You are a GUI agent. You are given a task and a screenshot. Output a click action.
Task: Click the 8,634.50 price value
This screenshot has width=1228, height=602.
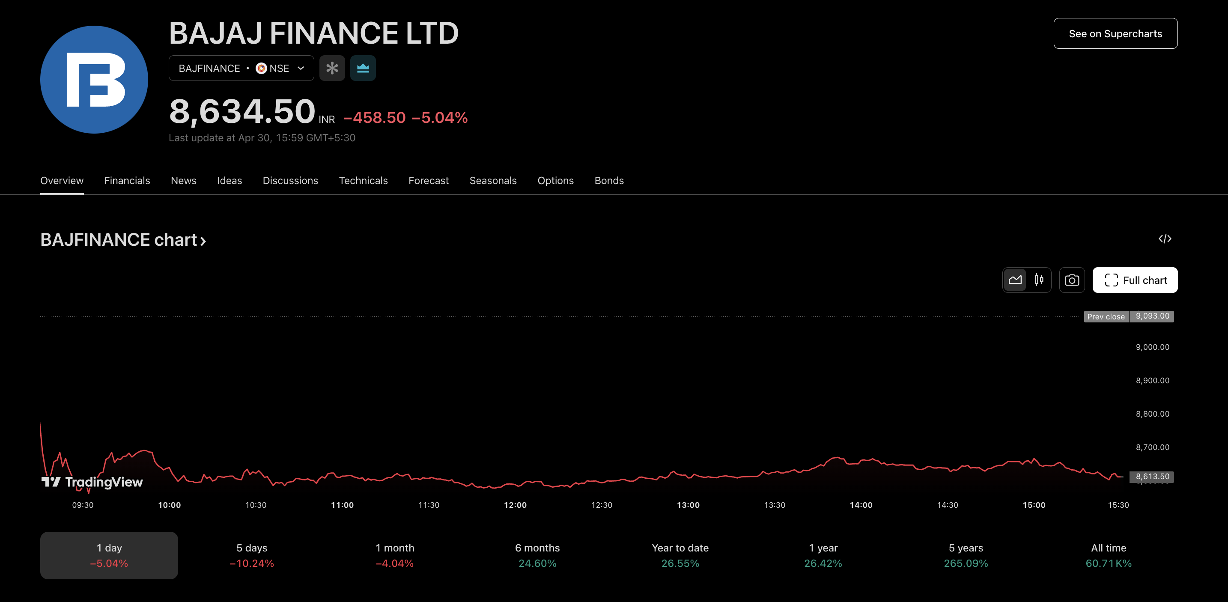242,111
